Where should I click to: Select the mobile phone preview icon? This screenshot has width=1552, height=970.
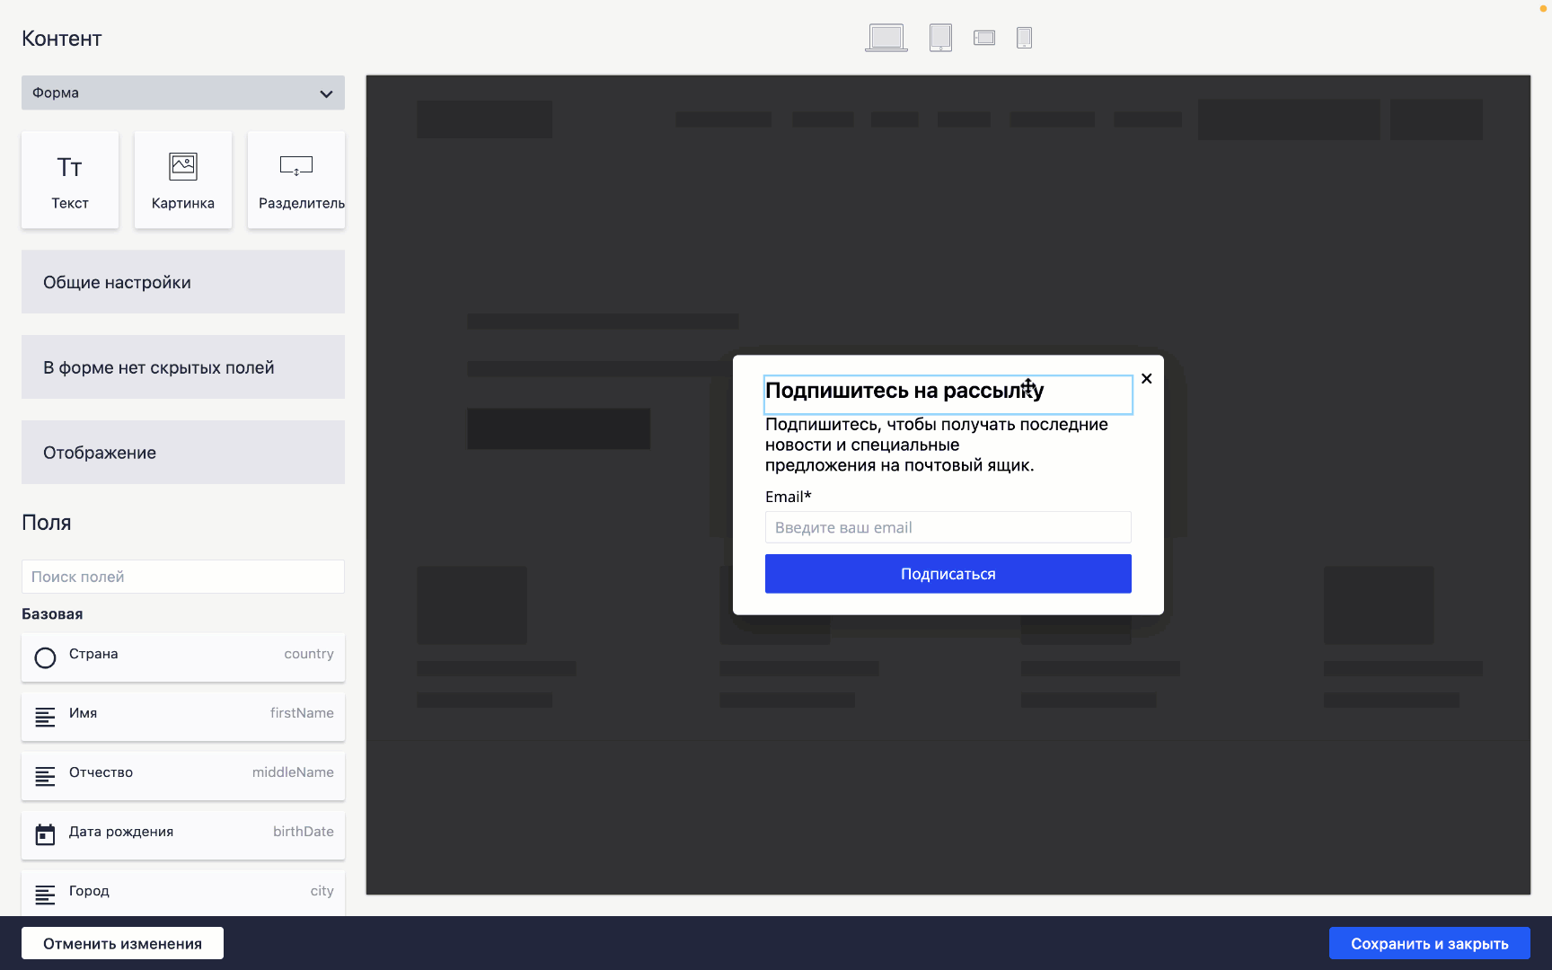pos(1024,38)
